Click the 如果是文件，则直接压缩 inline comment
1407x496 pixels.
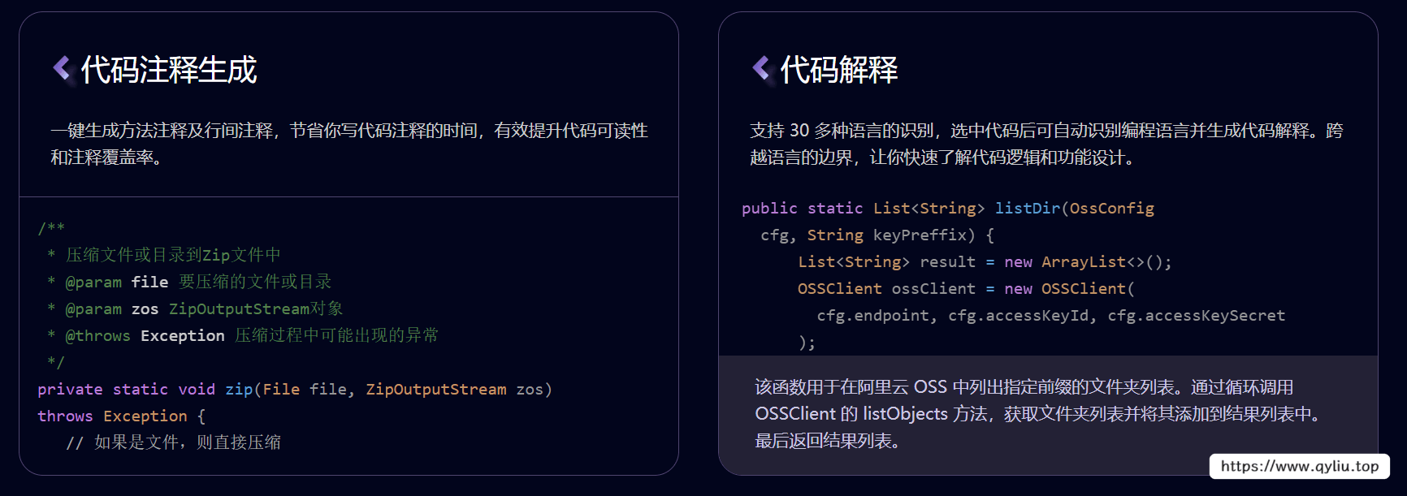tap(173, 442)
